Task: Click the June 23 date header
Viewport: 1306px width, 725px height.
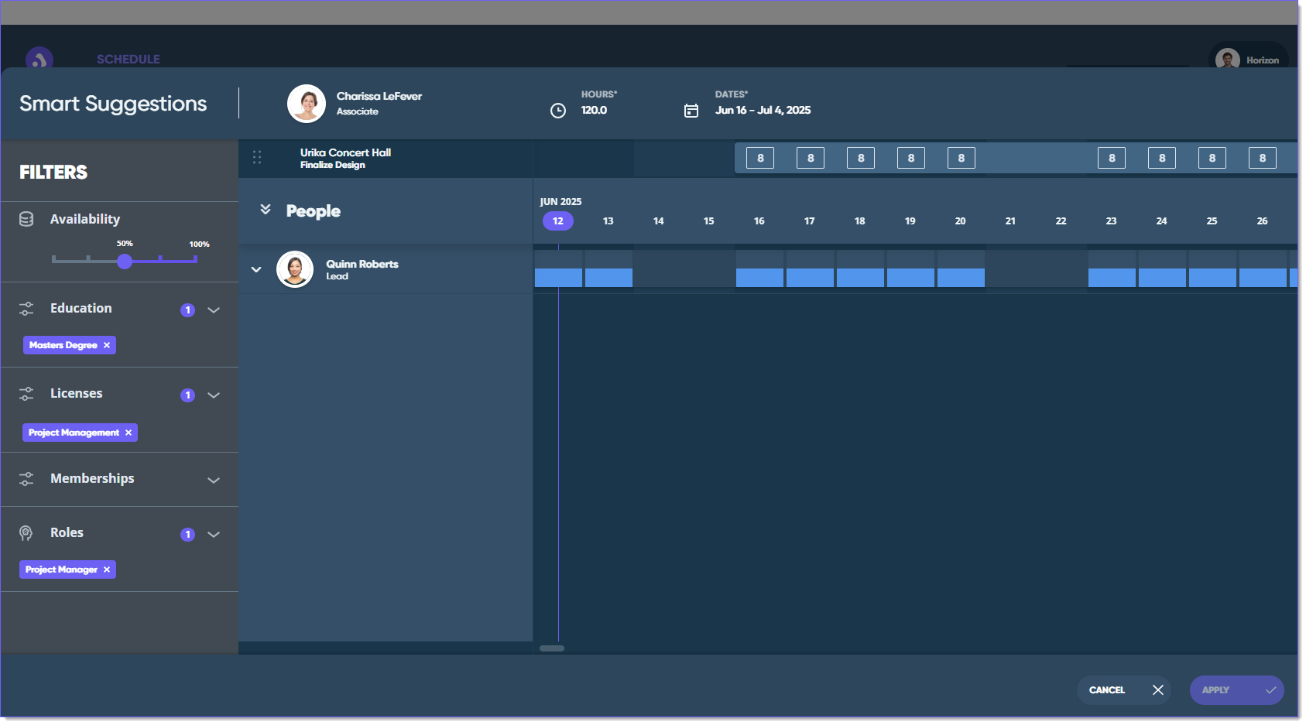Action: tap(1112, 221)
